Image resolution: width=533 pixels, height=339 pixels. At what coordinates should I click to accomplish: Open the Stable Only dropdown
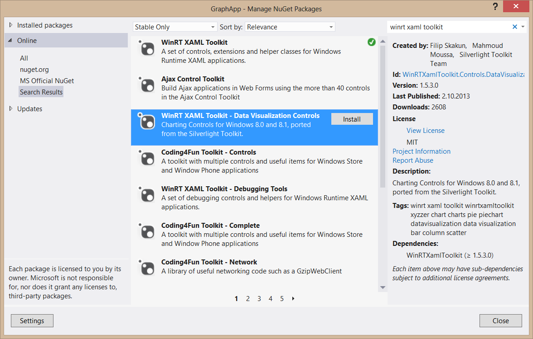pyautogui.click(x=175, y=27)
